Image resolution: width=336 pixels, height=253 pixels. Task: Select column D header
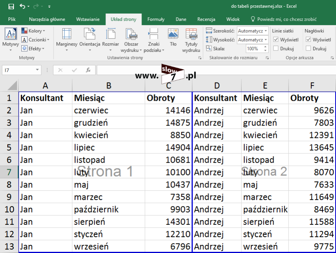coord(217,86)
